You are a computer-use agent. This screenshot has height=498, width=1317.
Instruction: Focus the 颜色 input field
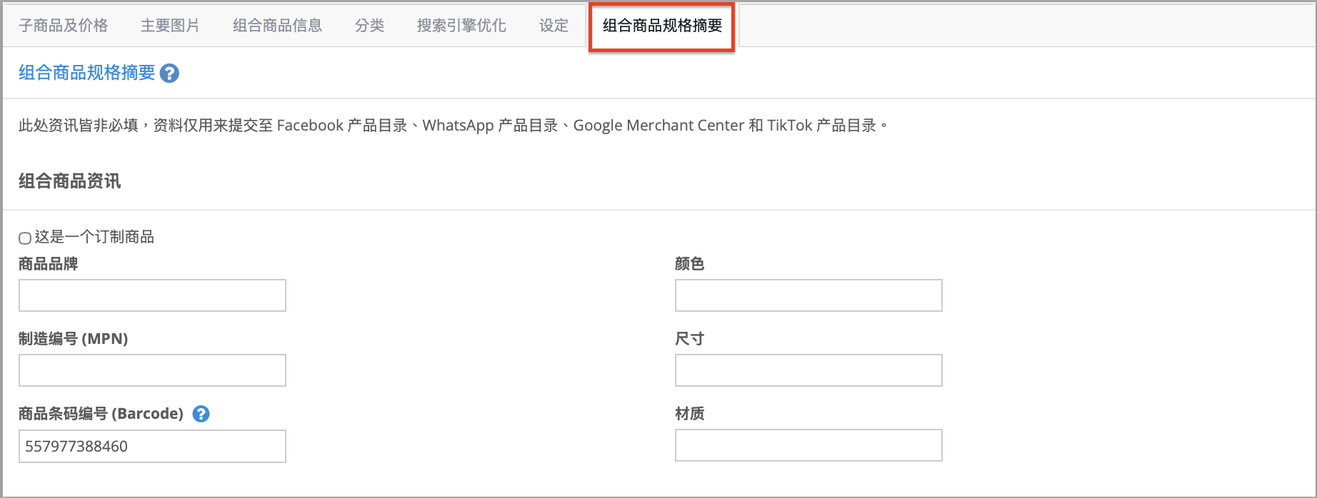(x=808, y=295)
